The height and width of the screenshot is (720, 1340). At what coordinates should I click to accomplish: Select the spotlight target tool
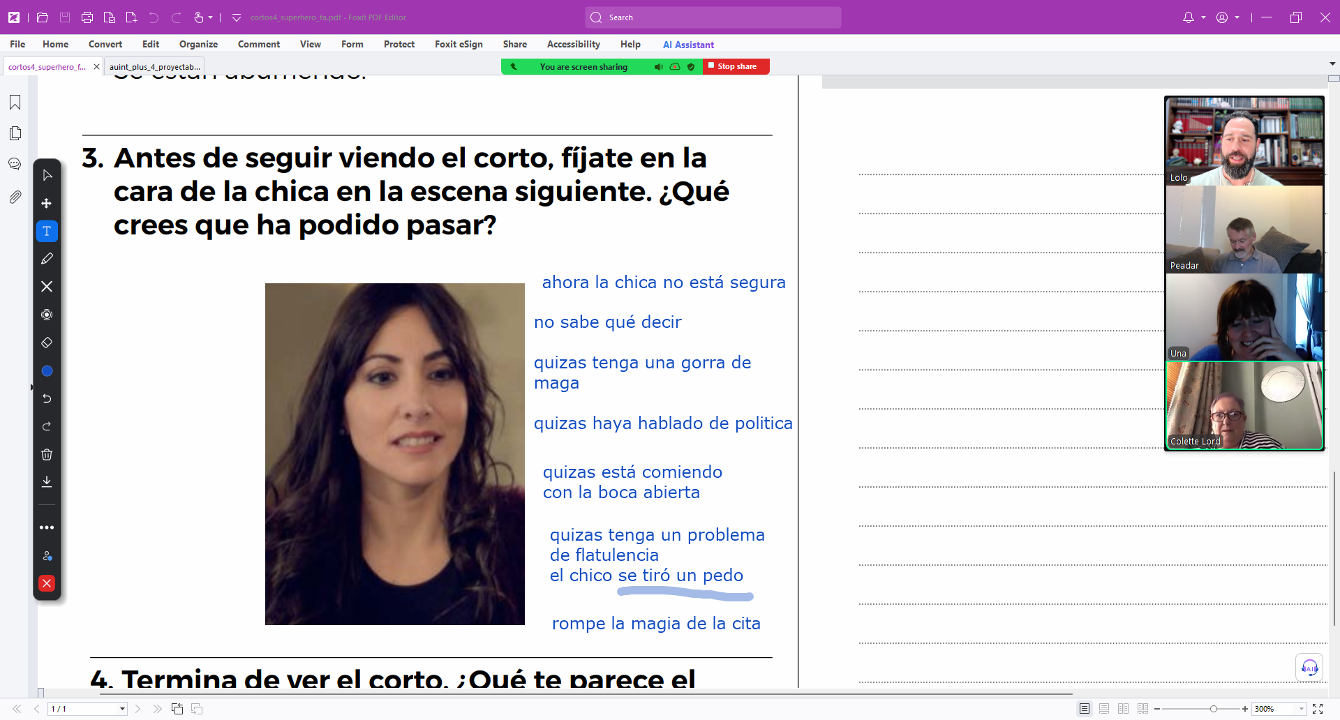tap(47, 315)
